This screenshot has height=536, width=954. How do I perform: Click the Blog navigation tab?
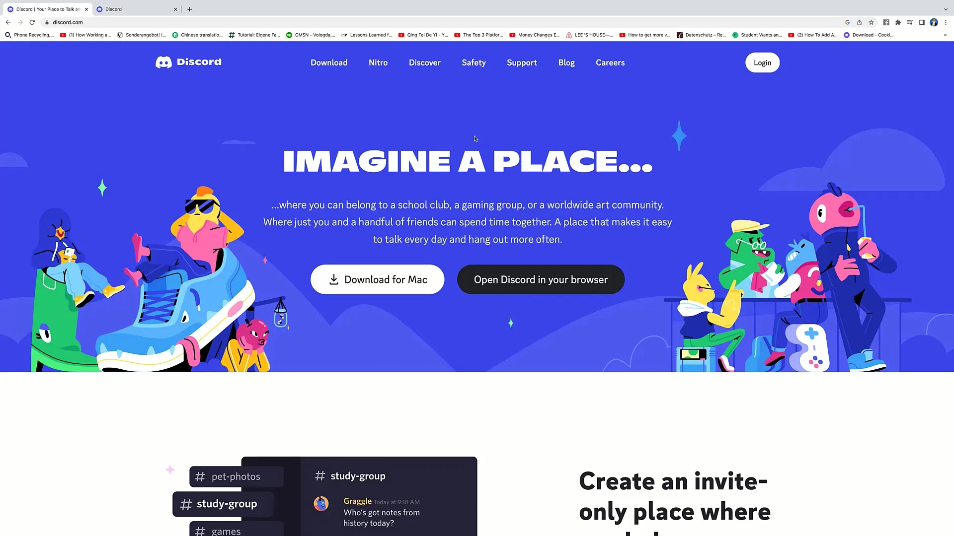coord(567,62)
